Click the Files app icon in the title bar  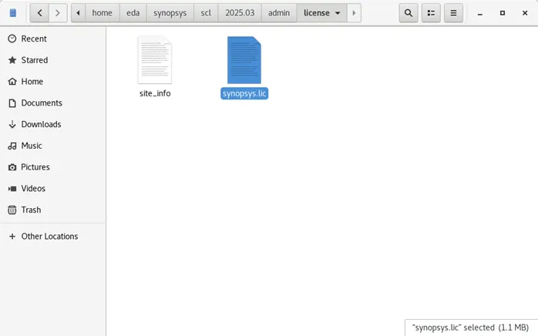click(13, 13)
